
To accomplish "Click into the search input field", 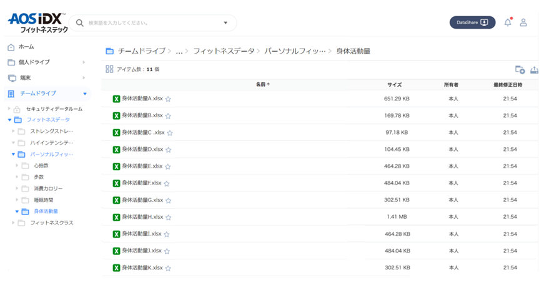I will pos(152,23).
